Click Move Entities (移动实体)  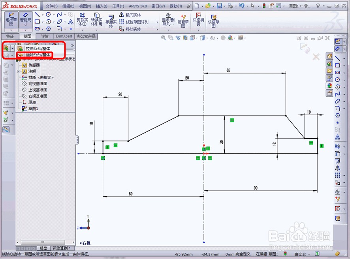click(x=130, y=29)
